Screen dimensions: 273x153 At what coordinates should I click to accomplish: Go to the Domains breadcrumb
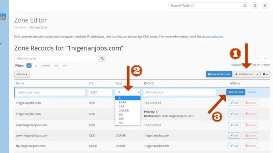coord(20,27)
